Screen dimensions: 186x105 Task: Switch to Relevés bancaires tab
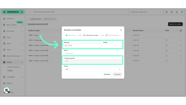50,19
